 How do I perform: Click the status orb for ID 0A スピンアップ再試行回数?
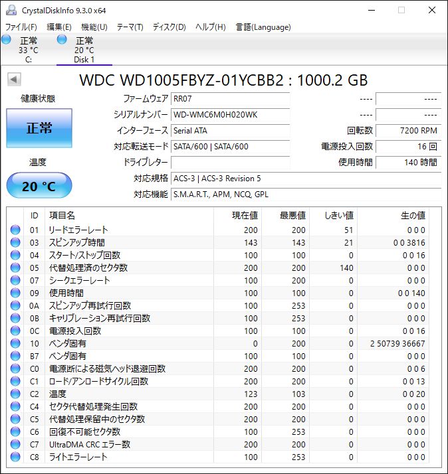click(15, 305)
